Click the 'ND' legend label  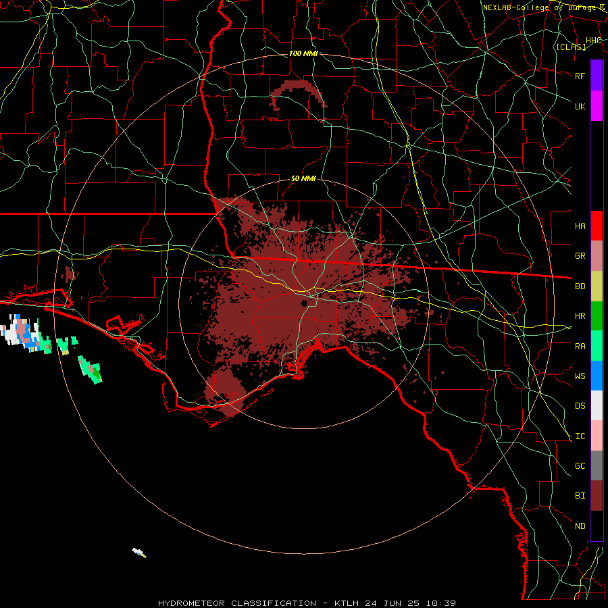click(580, 526)
